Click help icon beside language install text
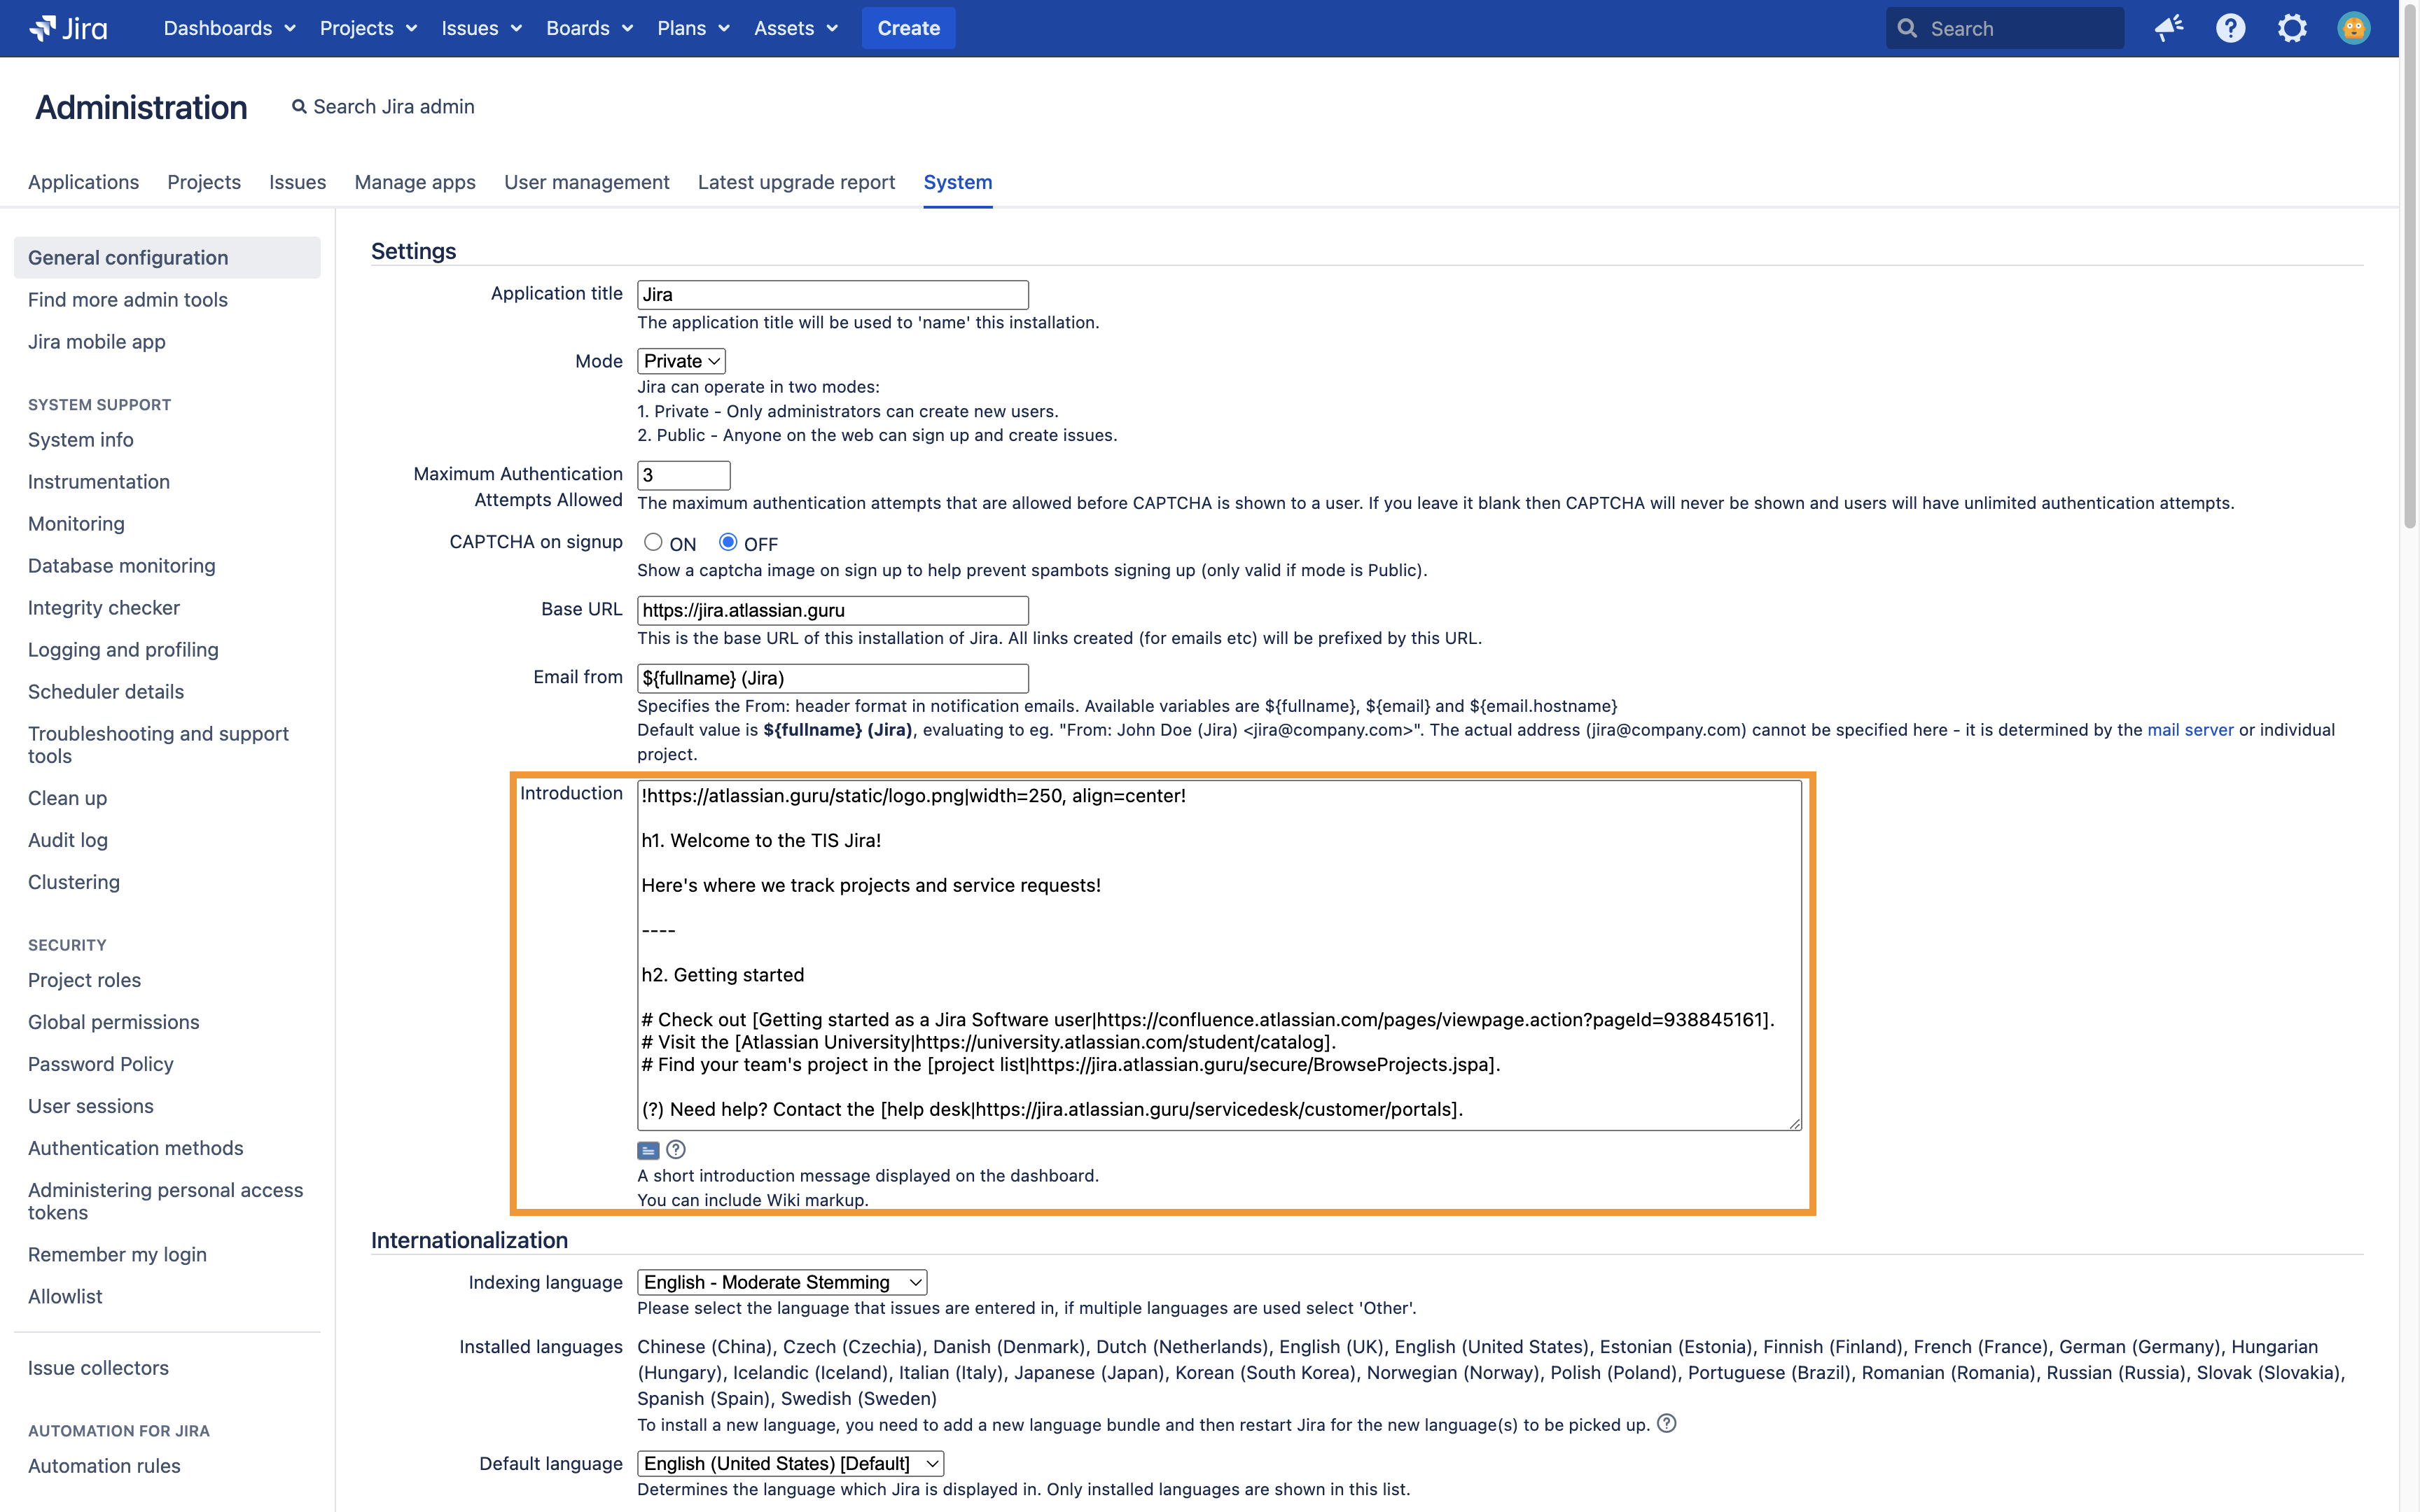Image resolution: width=2420 pixels, height=1512 pixels. [1666, 1423]
